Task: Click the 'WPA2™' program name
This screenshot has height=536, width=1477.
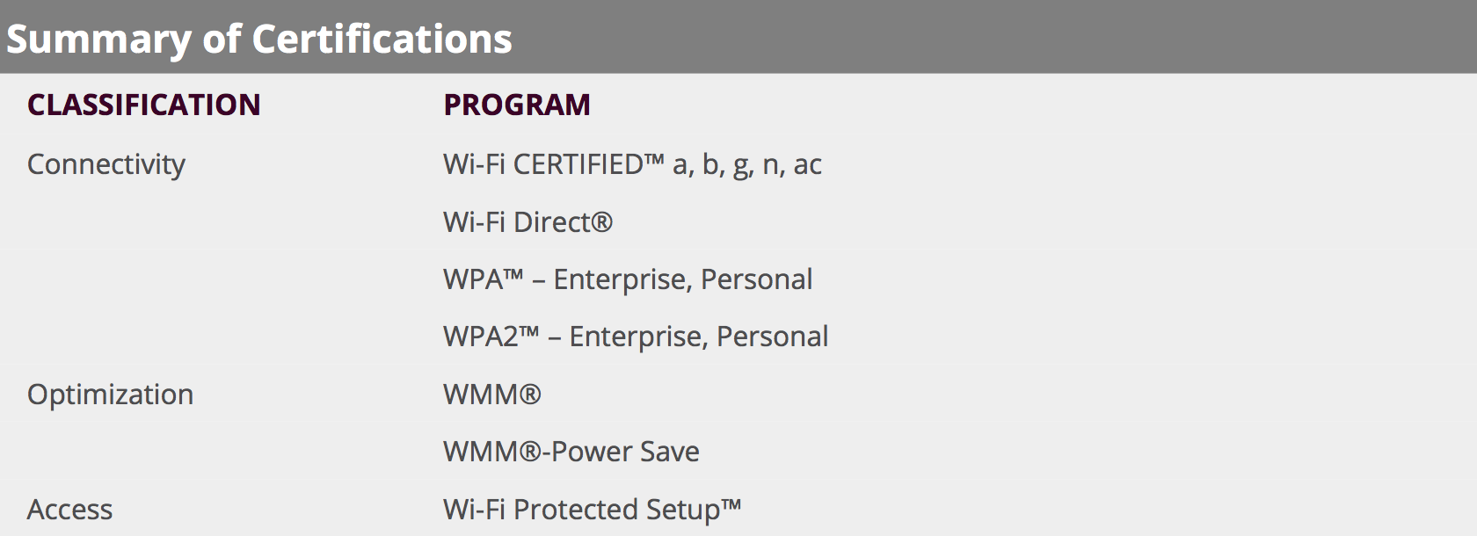Action: pyautogui.click(x=491, y=337)
